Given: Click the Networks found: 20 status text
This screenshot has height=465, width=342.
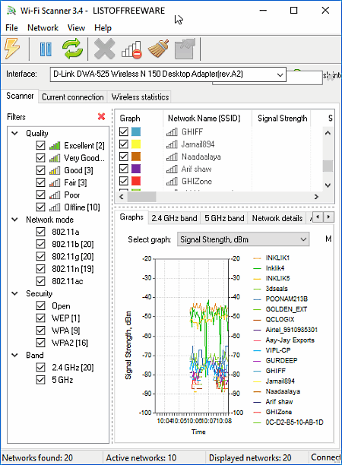Looking at the screenshot, I should [37, 458].
